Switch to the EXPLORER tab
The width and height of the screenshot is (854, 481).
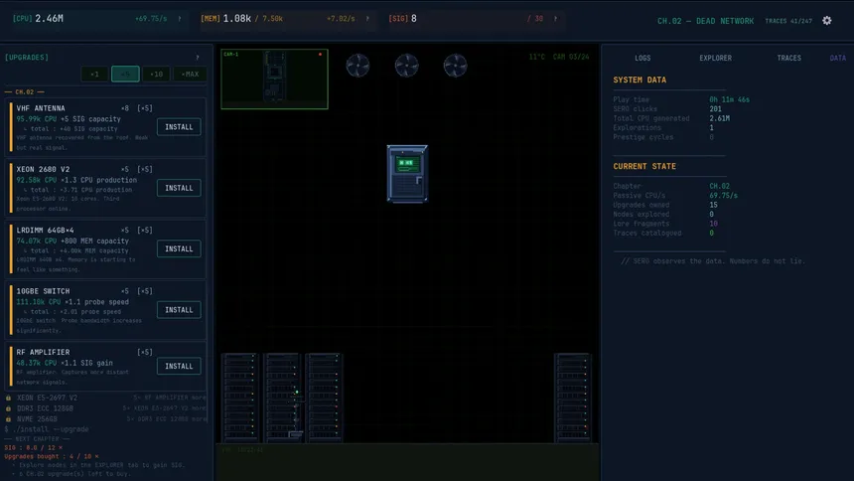point(716,58)
